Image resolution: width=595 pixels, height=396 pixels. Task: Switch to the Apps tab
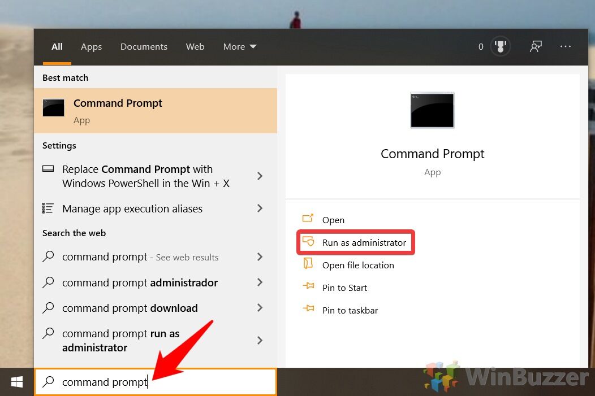tap(91, 46)
